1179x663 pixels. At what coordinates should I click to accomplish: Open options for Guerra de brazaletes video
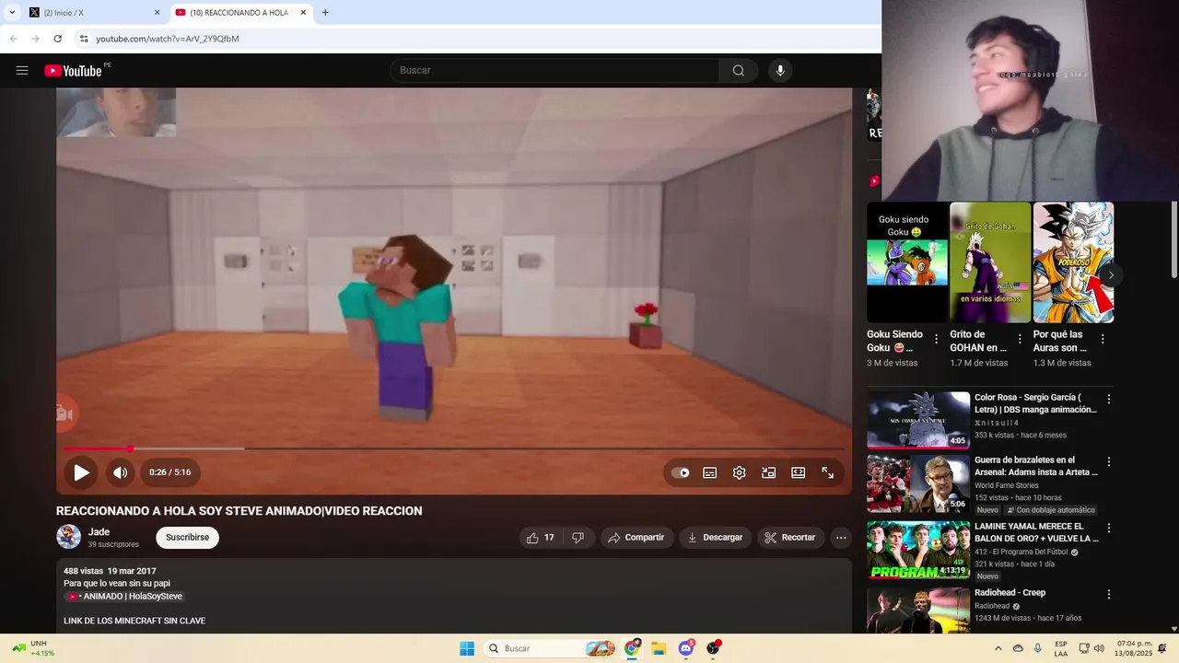point(1109,462)
